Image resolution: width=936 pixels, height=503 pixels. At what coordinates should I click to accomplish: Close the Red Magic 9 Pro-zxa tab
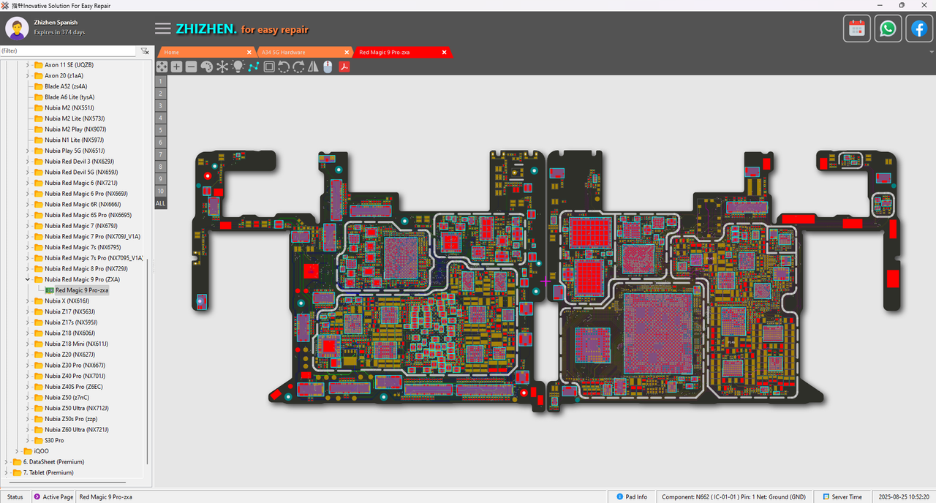(444, 52)
